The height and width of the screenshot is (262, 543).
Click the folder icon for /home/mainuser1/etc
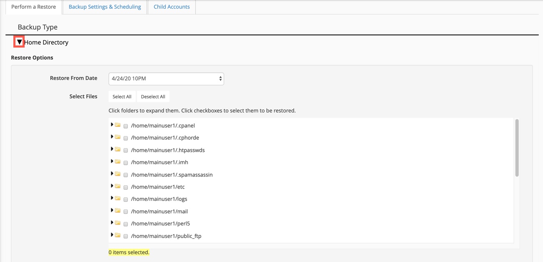pos(118,186)
